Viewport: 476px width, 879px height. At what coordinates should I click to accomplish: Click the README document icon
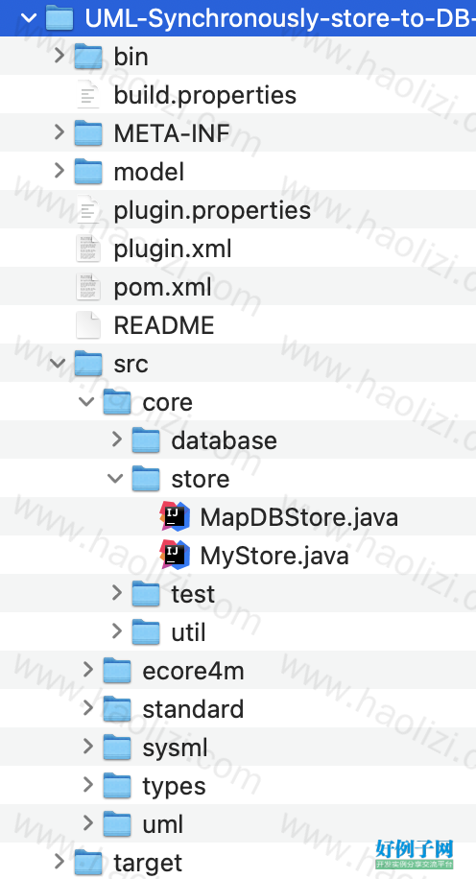88,325
